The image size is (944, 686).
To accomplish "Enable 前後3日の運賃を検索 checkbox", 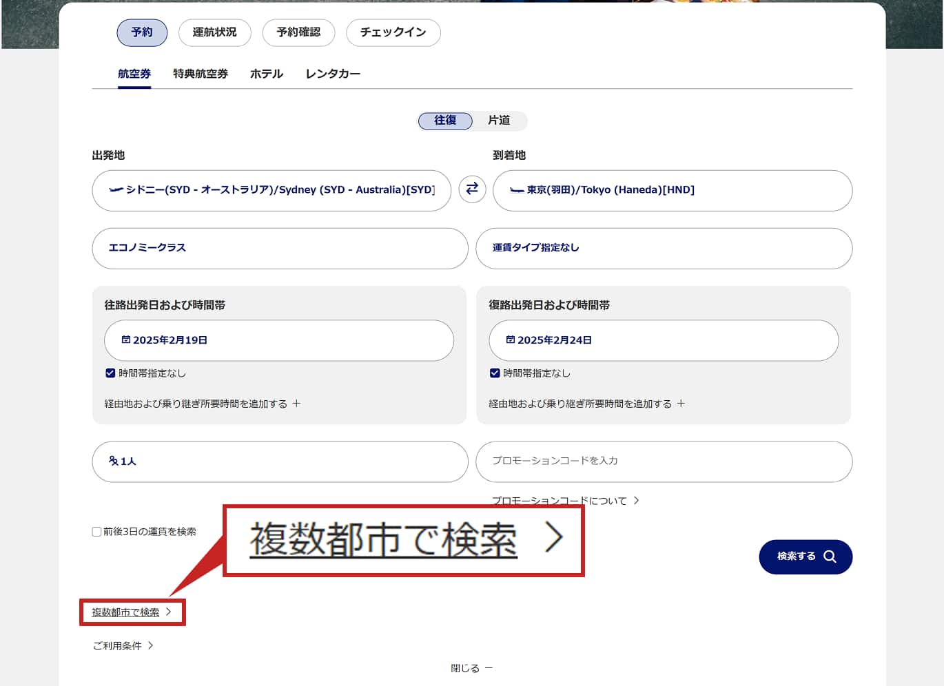I will point(97,532).
